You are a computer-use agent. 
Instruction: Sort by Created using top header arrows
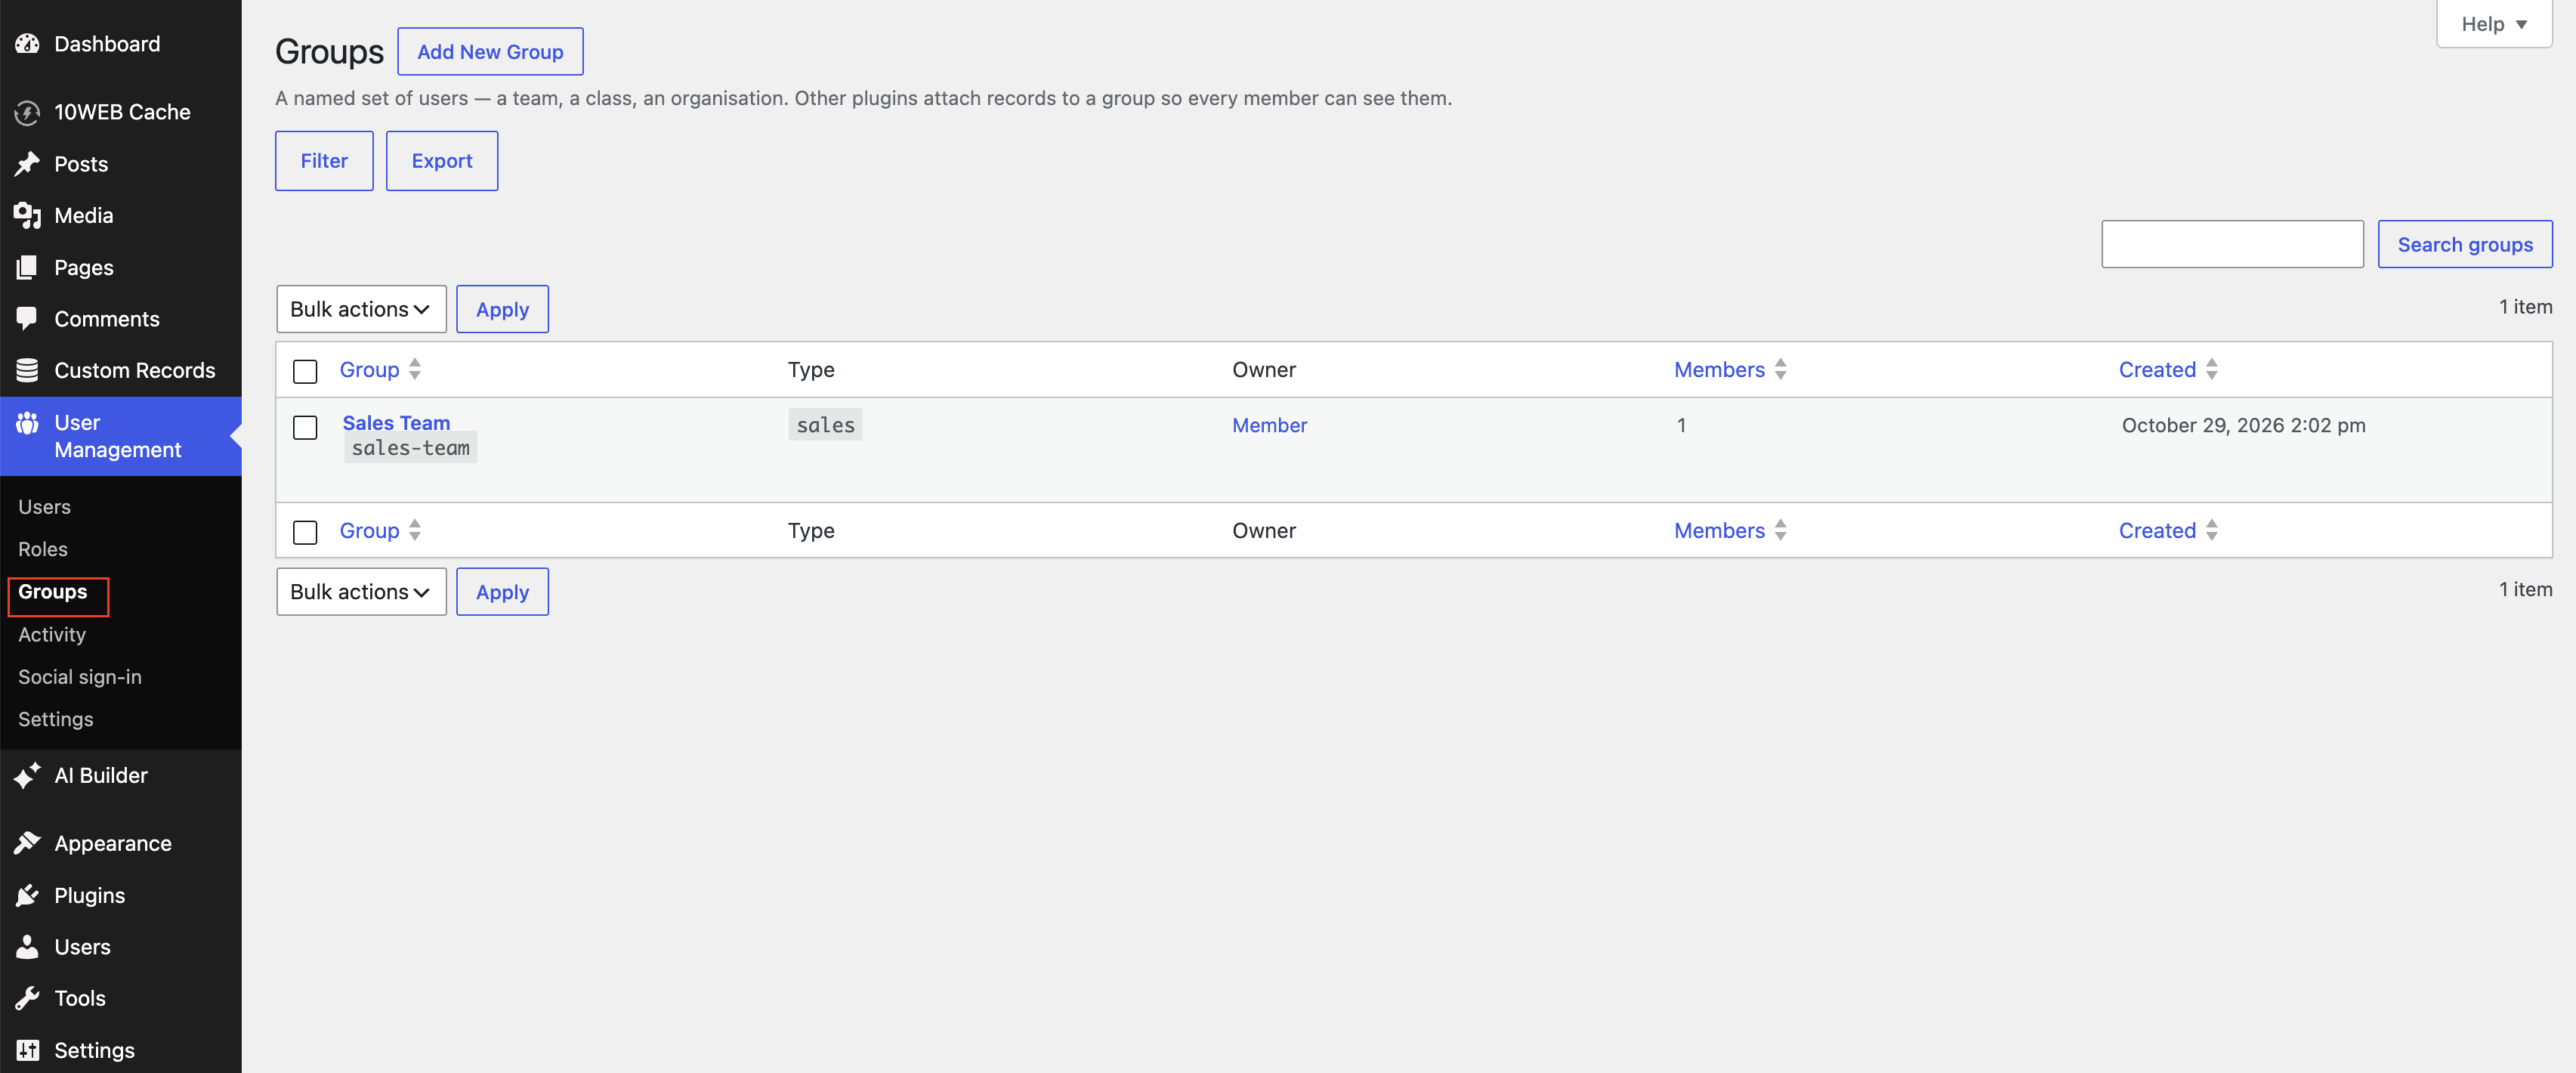pos(2211,370)
